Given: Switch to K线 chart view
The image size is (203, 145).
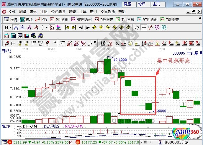Looking at the screenshot, I should click(x=41, y=19).
